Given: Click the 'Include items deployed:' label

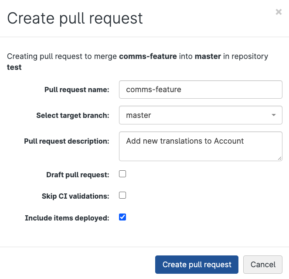Looking at the screenshot, I should (67, 217).
